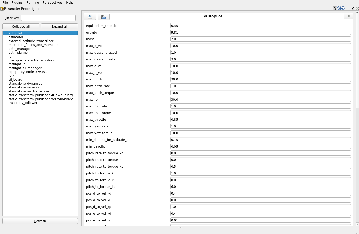Open the Perspectives menu
The height and width of the screenshot is (234, 359).
pos(52,2)
